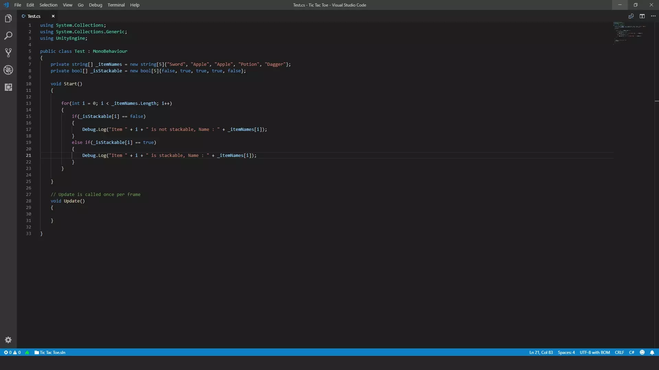Open the Debug view in activity bar
The height and width of the screenshot is (370, 659).
(x=8, y=70)
